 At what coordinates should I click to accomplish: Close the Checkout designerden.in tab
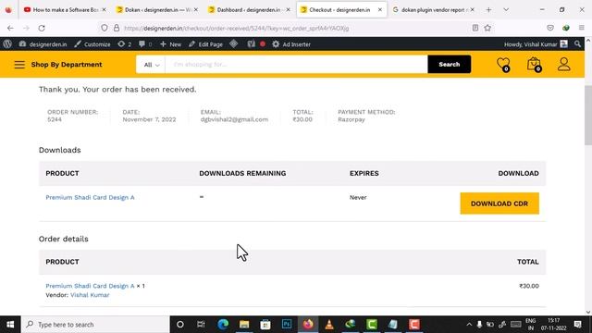(380, 10)
